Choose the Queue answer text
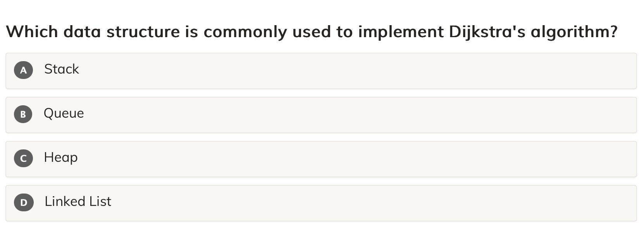The height and width of the screenshot is (233, 644). (x=64, y=113)
